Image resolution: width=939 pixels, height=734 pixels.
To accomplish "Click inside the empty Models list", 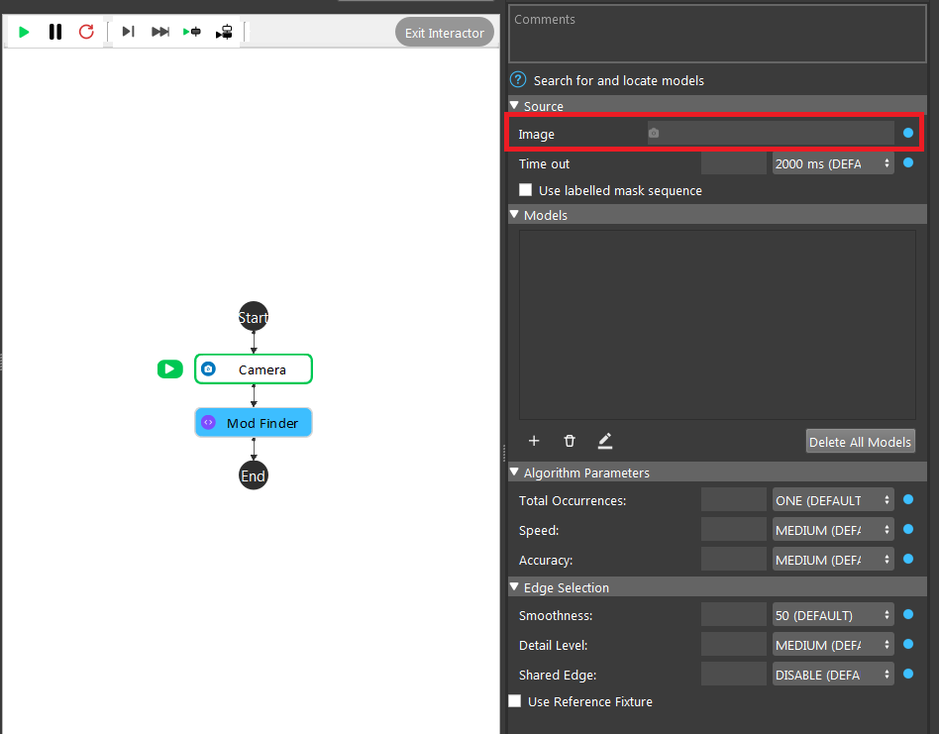I will click(x=717, y=325).
